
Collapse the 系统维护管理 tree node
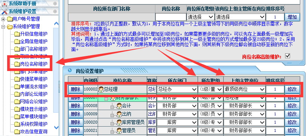[3, 27]
